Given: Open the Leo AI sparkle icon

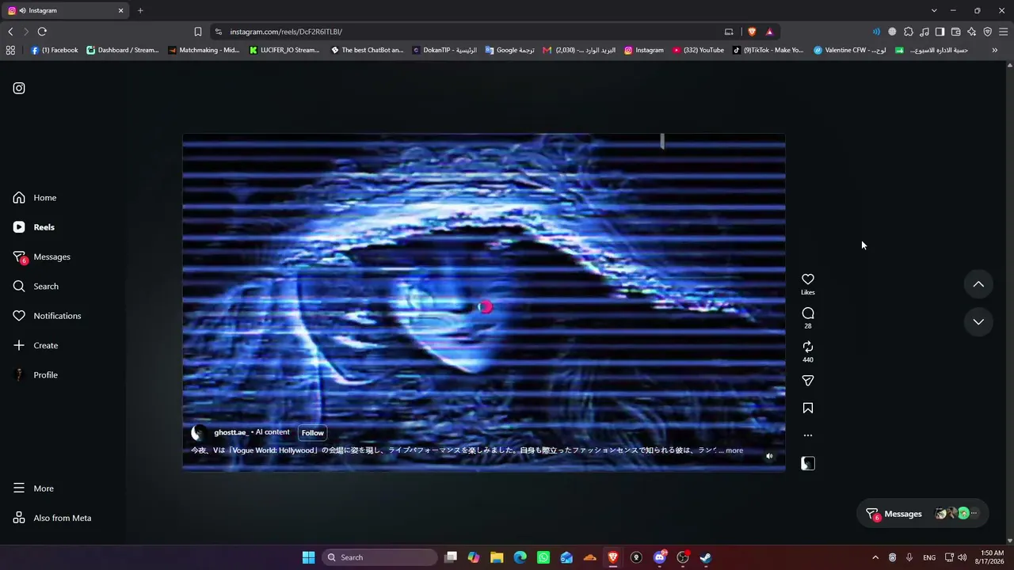Looking at the screenshot, I should coord(972,32).
